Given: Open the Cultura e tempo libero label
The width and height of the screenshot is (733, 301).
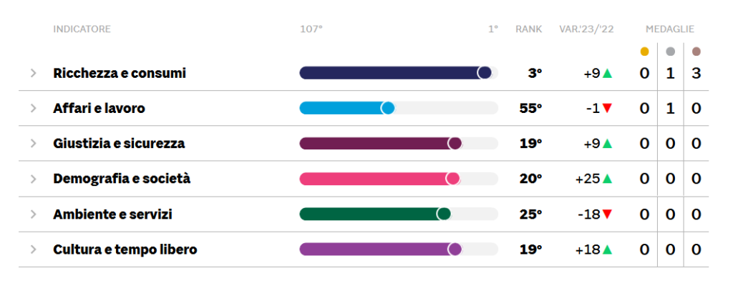Looking at the screenshot, I should tap(125, 250).
